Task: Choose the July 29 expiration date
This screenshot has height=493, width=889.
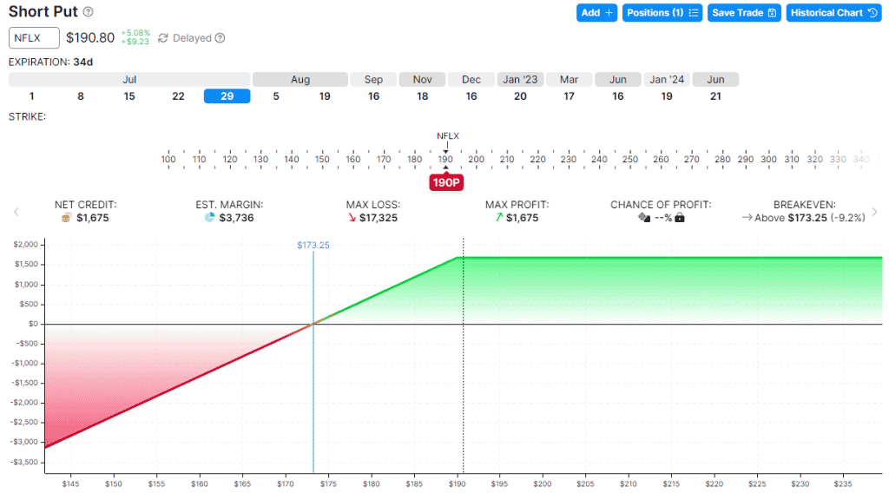Action: pyautogui.click(x=227, y=96)
